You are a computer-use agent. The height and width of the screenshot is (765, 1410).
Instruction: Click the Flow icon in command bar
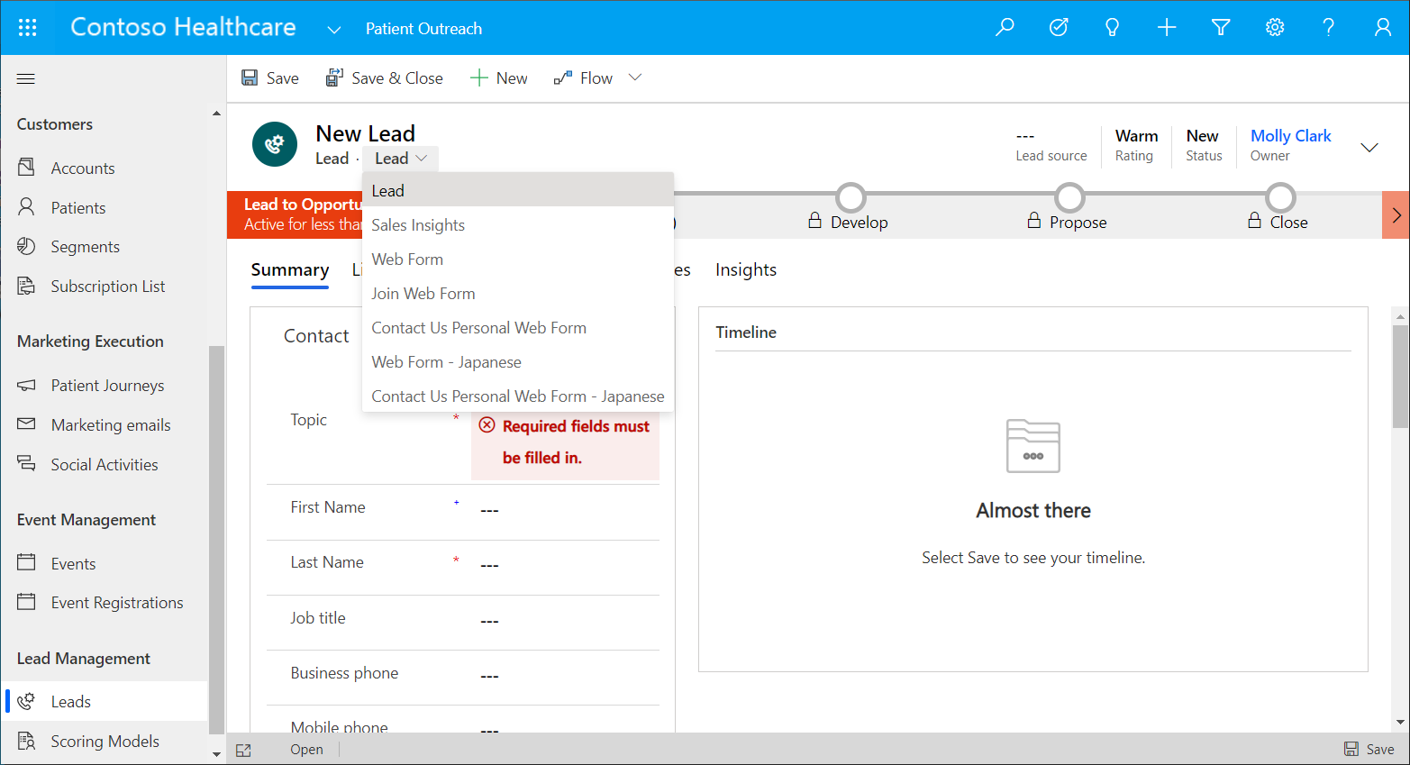point(563,78)
